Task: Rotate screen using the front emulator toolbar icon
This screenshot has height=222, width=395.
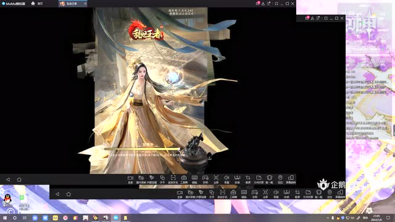Action: [x=291, y=179]
